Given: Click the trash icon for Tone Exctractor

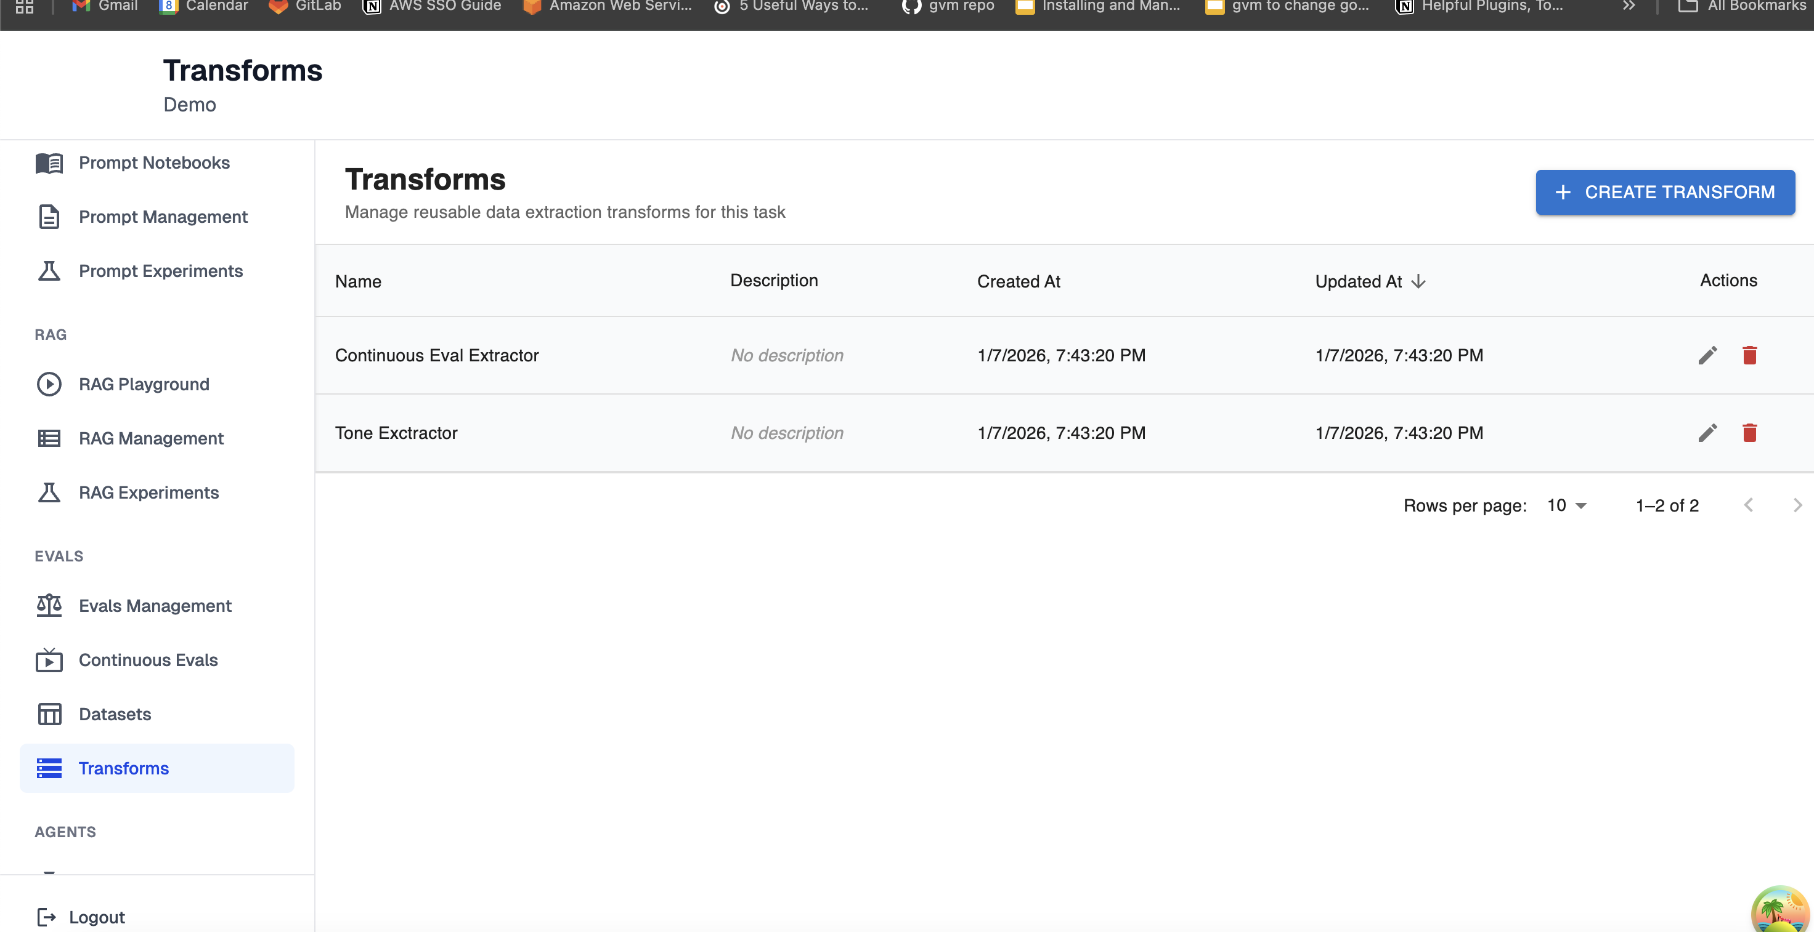Looking at the screenshot, I should pos(1749,433).
